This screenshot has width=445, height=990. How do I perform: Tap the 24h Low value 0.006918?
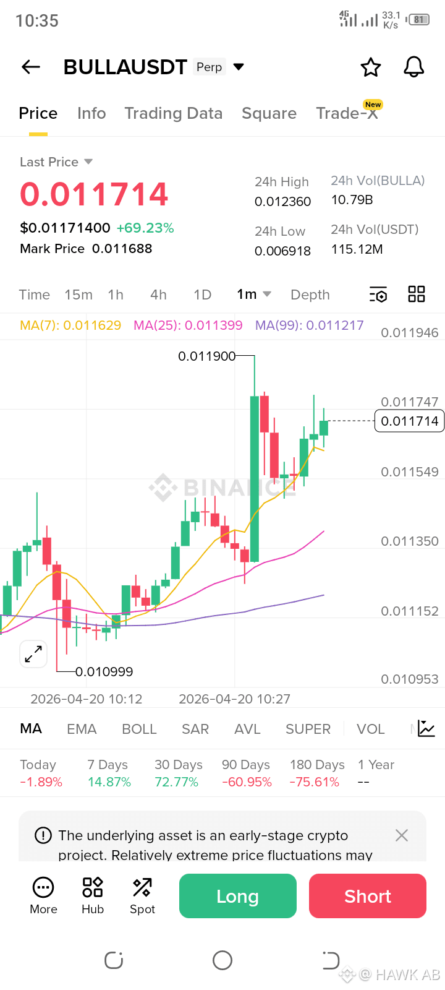tap(282, 251)
